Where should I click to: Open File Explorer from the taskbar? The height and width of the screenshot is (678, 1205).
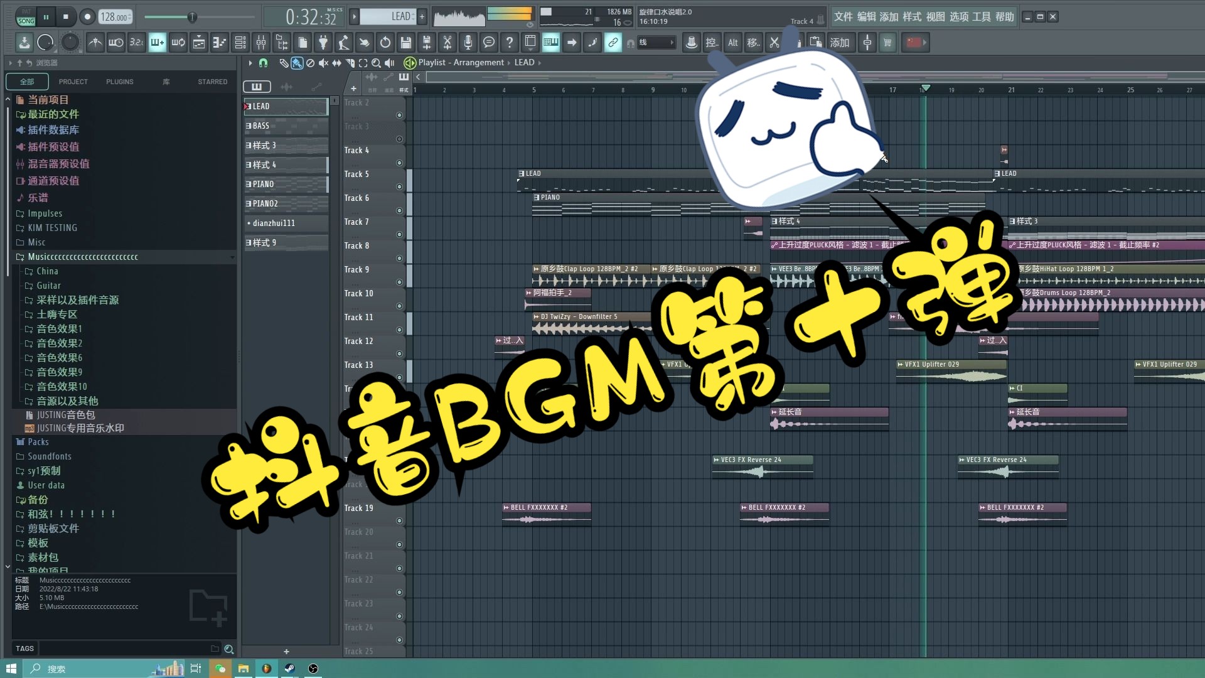(x=244, y=669)
